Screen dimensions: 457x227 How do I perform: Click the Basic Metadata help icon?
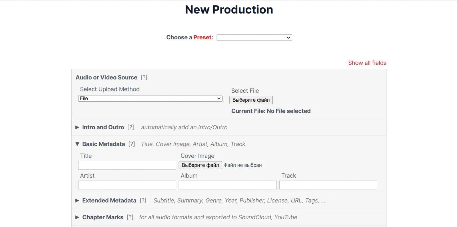[132, 144]
